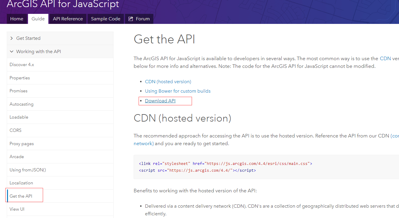Screen dimensions: 399x218
Task: Open the Discover 4.x sidebar item
Action: point(60,65)
